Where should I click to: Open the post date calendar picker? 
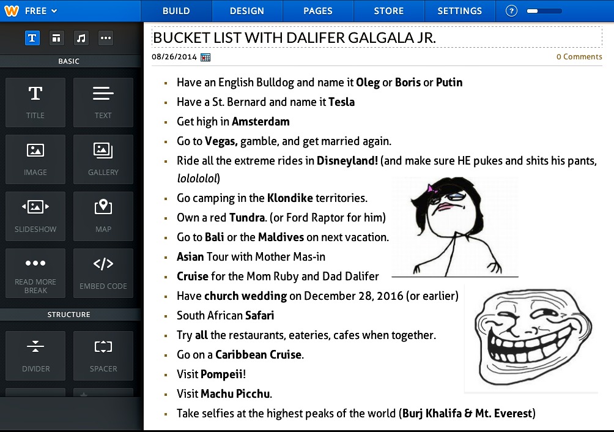point(205,57)
